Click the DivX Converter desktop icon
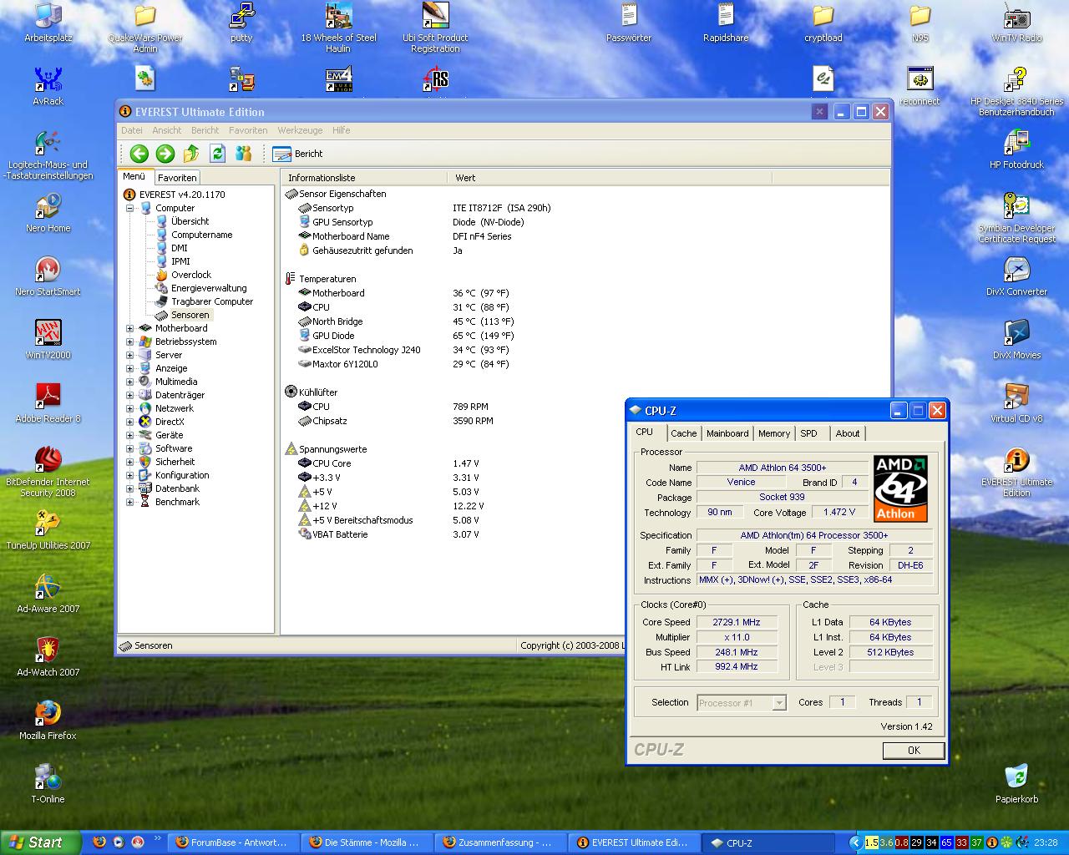The image size is (1069, 855). (x=1016, y=276)
